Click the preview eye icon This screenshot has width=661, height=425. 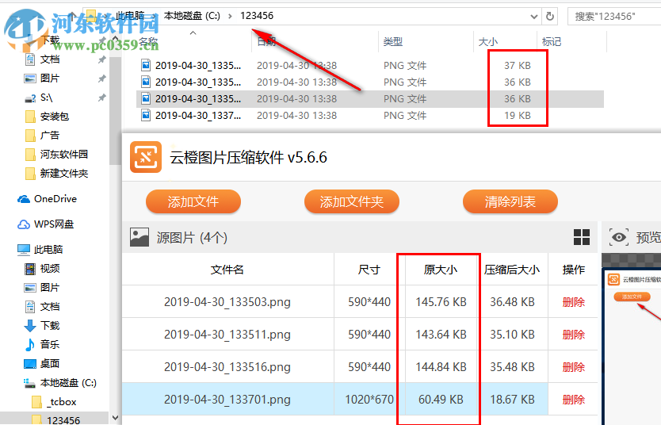tap(618, 237)
